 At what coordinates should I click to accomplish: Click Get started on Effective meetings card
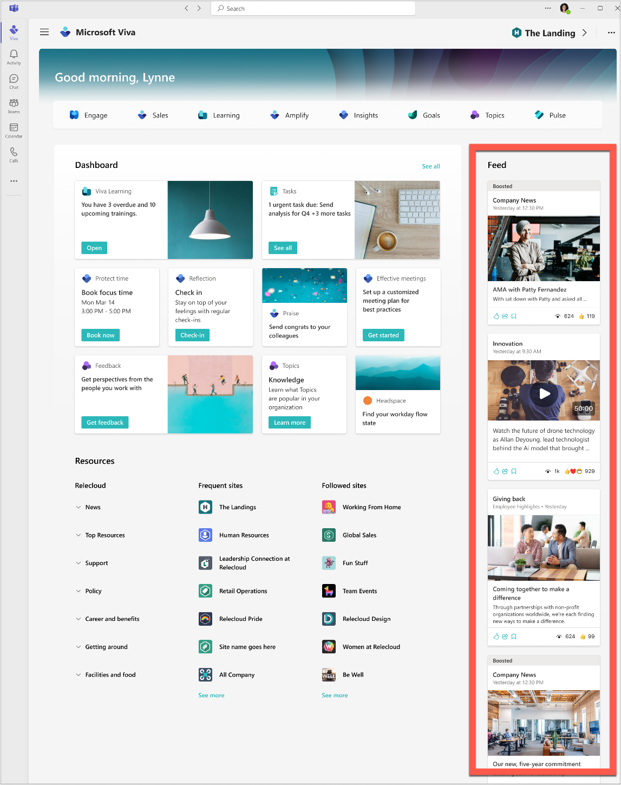pos(383,335)
